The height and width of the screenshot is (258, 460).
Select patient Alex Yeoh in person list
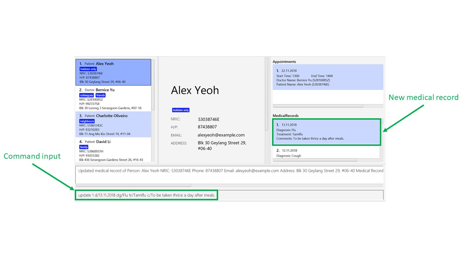pos(113,72)
